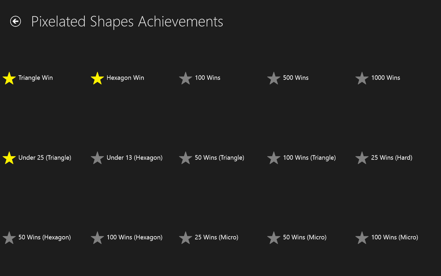441x276 pixels.
Task: Click the yellow star for Under 25 (Triangle)
Action: point(9,158)
